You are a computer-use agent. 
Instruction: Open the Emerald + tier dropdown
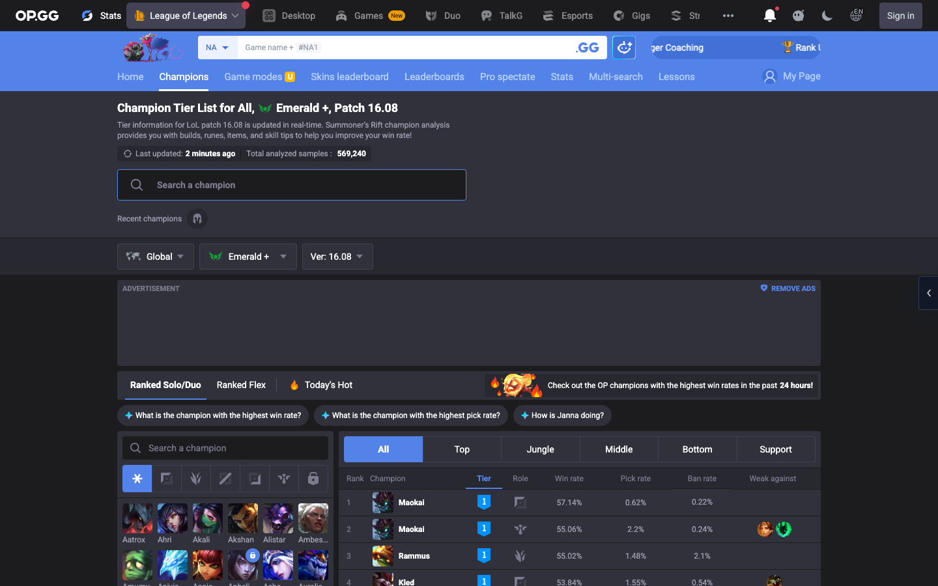[x=248, y=257]
